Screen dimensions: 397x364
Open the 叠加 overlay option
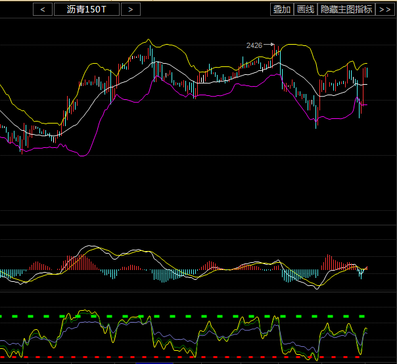coord(281,9)
